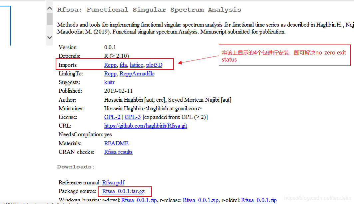Click the Author names text
354x204 pixels.
168,100
